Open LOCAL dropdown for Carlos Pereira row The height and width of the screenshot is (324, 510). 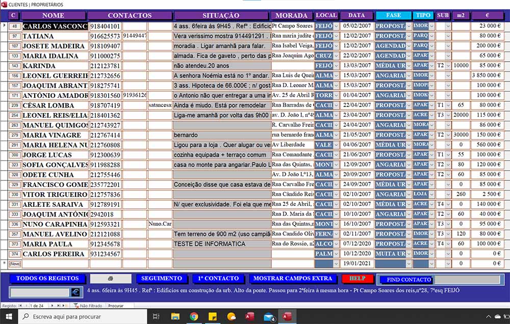coord(336,254)
